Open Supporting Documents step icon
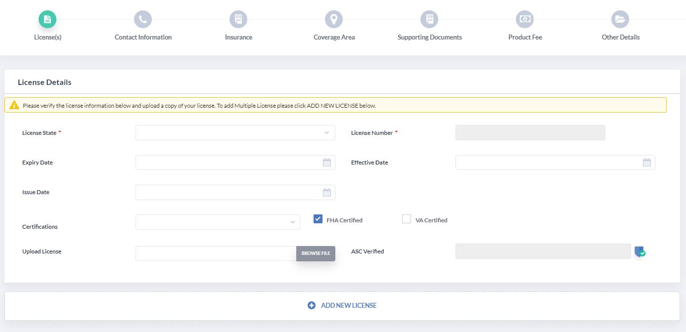The height and width of the screenshot is (332, 686). (429, 19)
